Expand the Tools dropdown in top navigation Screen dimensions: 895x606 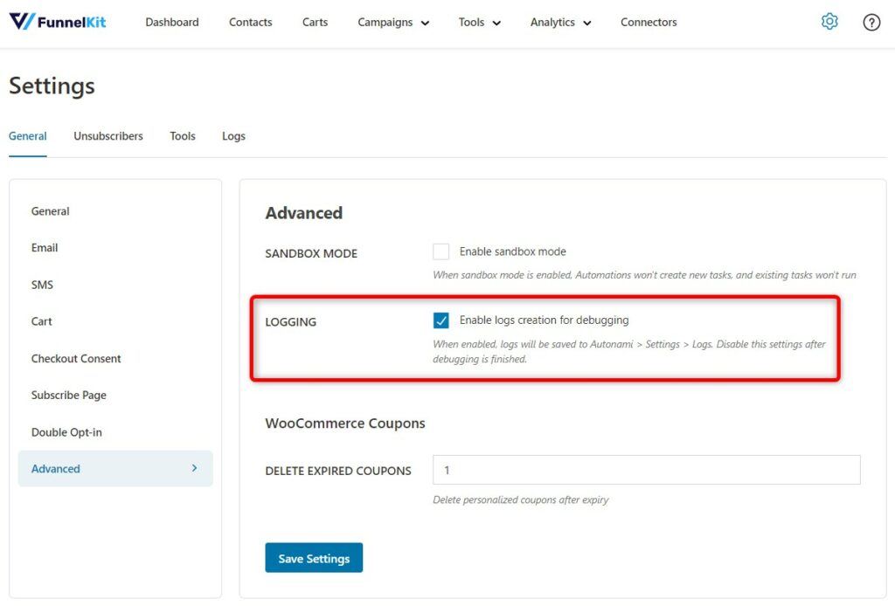pyautogui.click(x=480, y=22)
